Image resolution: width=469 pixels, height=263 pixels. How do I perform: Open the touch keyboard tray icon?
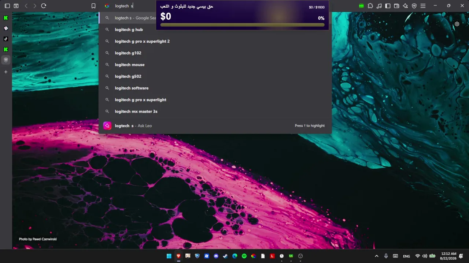[x=395, y=256]
